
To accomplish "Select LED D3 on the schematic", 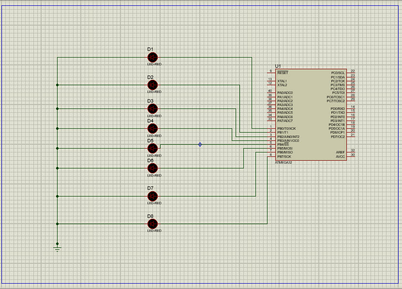I will click(152, 108).
